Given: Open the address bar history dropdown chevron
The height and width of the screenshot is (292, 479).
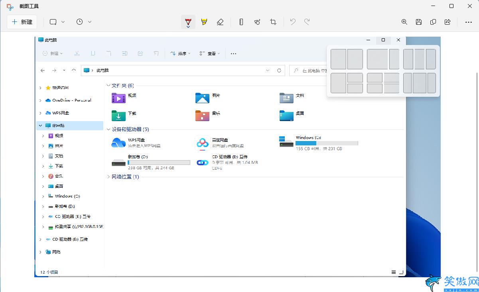Looking at the screenshot, I should 268,70.
